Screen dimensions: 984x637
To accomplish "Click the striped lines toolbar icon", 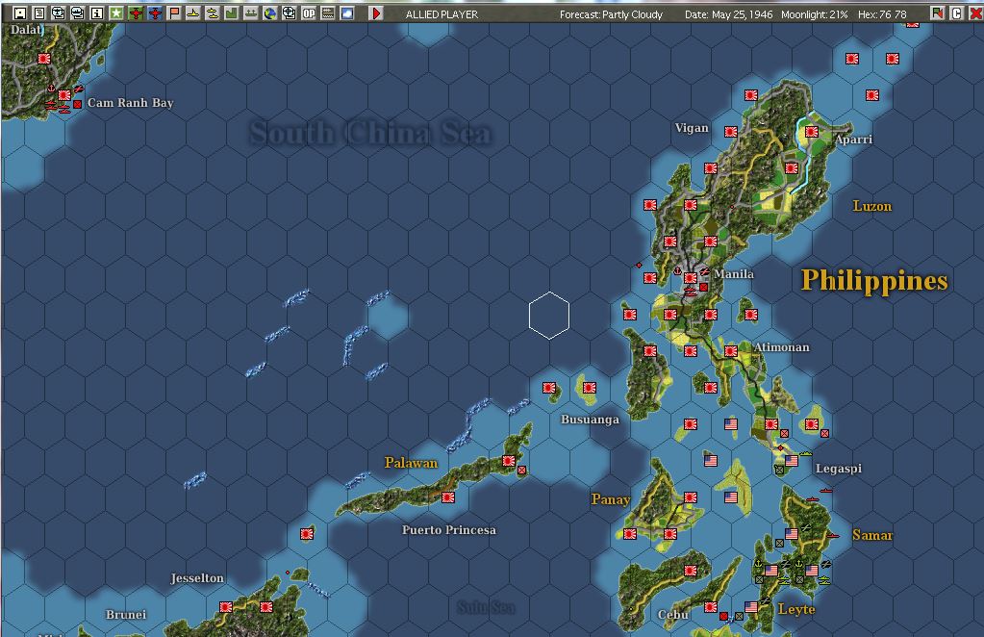I will click(328, 13).
